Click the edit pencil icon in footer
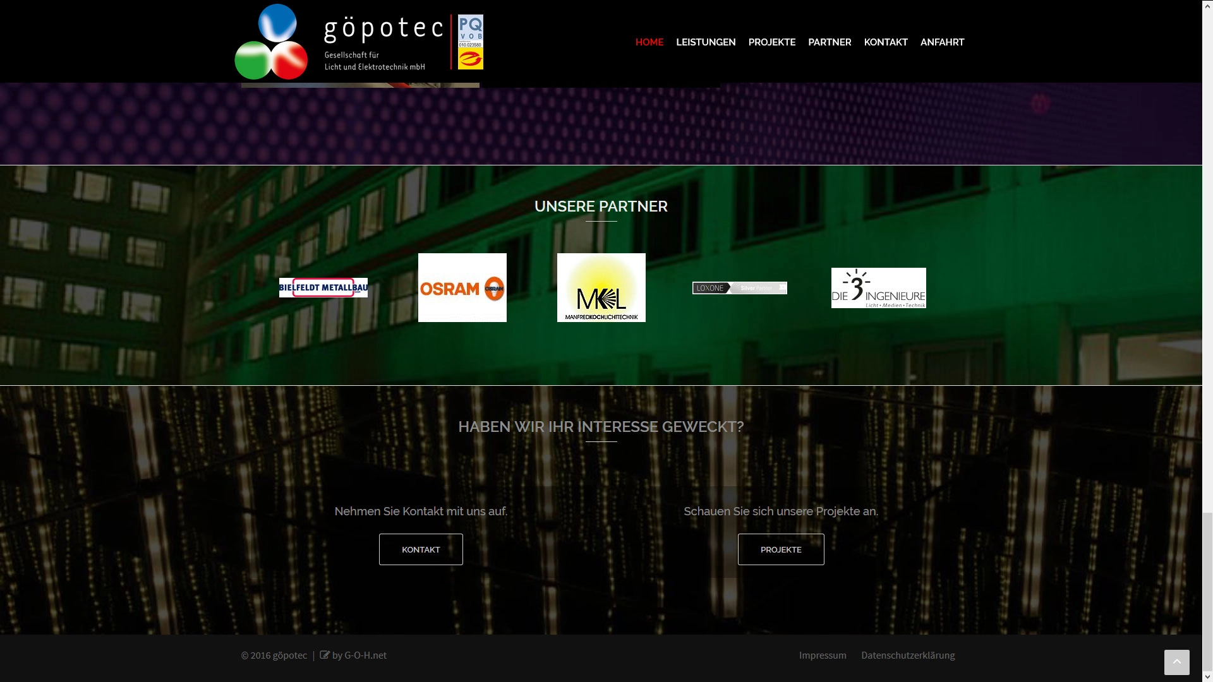Screen dimensions: 1213x682 tap(325, 655)
